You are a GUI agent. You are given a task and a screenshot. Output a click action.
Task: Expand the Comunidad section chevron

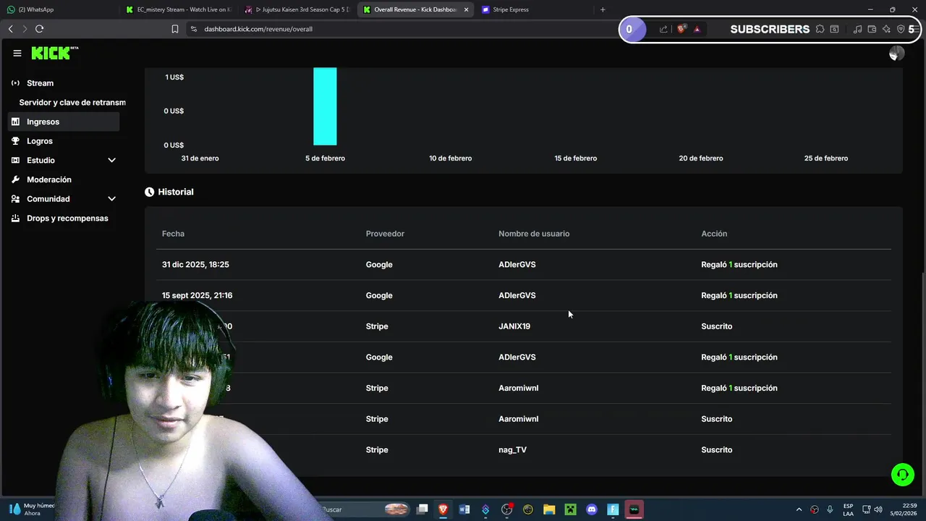pos(111,199)
